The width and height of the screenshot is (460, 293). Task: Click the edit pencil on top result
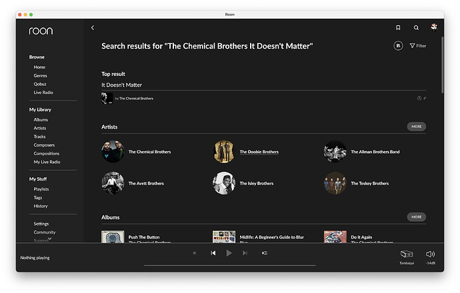click(425, 98)
